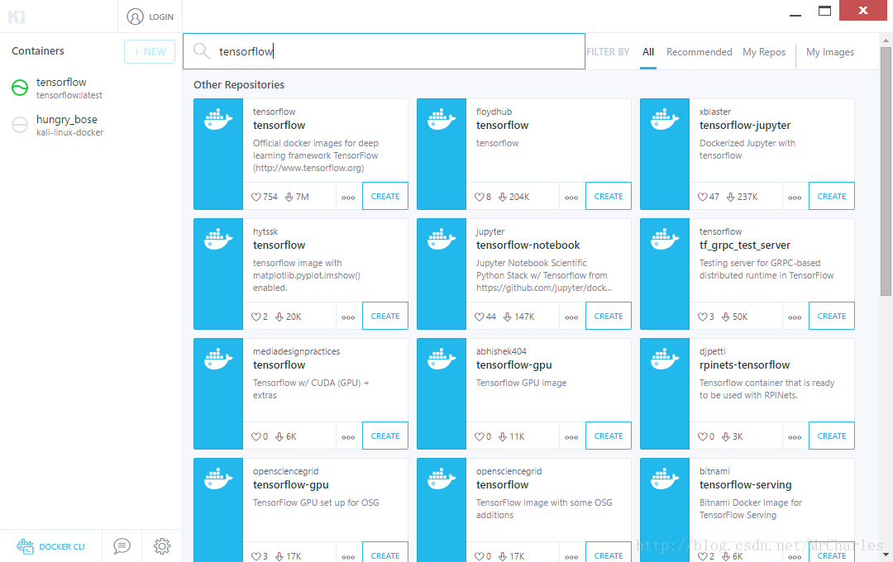
Task: Click the Kitematic logo icon
Action: coord(17,17)
